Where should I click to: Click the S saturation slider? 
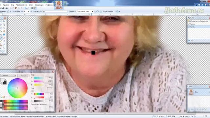(x=39, y=97)
